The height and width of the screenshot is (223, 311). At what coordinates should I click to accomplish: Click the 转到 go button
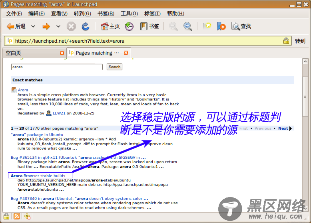pyautogui.click(x=300, y=41)
